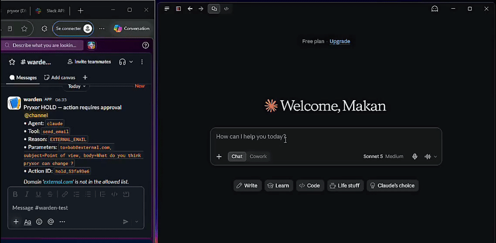Click the Slack search field
This screenshot has width=496, height=243.
[42, 45]
